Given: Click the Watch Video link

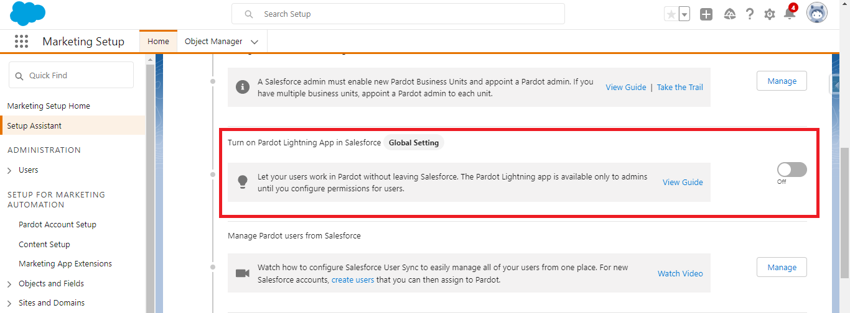Looking at the screenshot, I should (x=680, y=274).
